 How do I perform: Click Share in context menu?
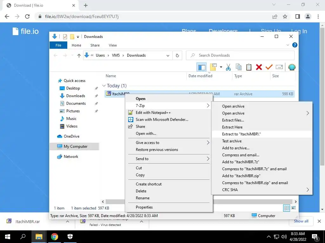coord(168,127)
